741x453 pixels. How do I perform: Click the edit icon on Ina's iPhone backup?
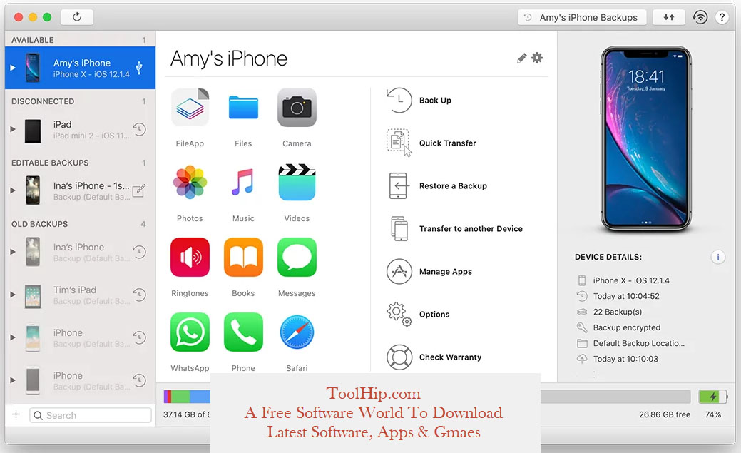tap(138, 190)
